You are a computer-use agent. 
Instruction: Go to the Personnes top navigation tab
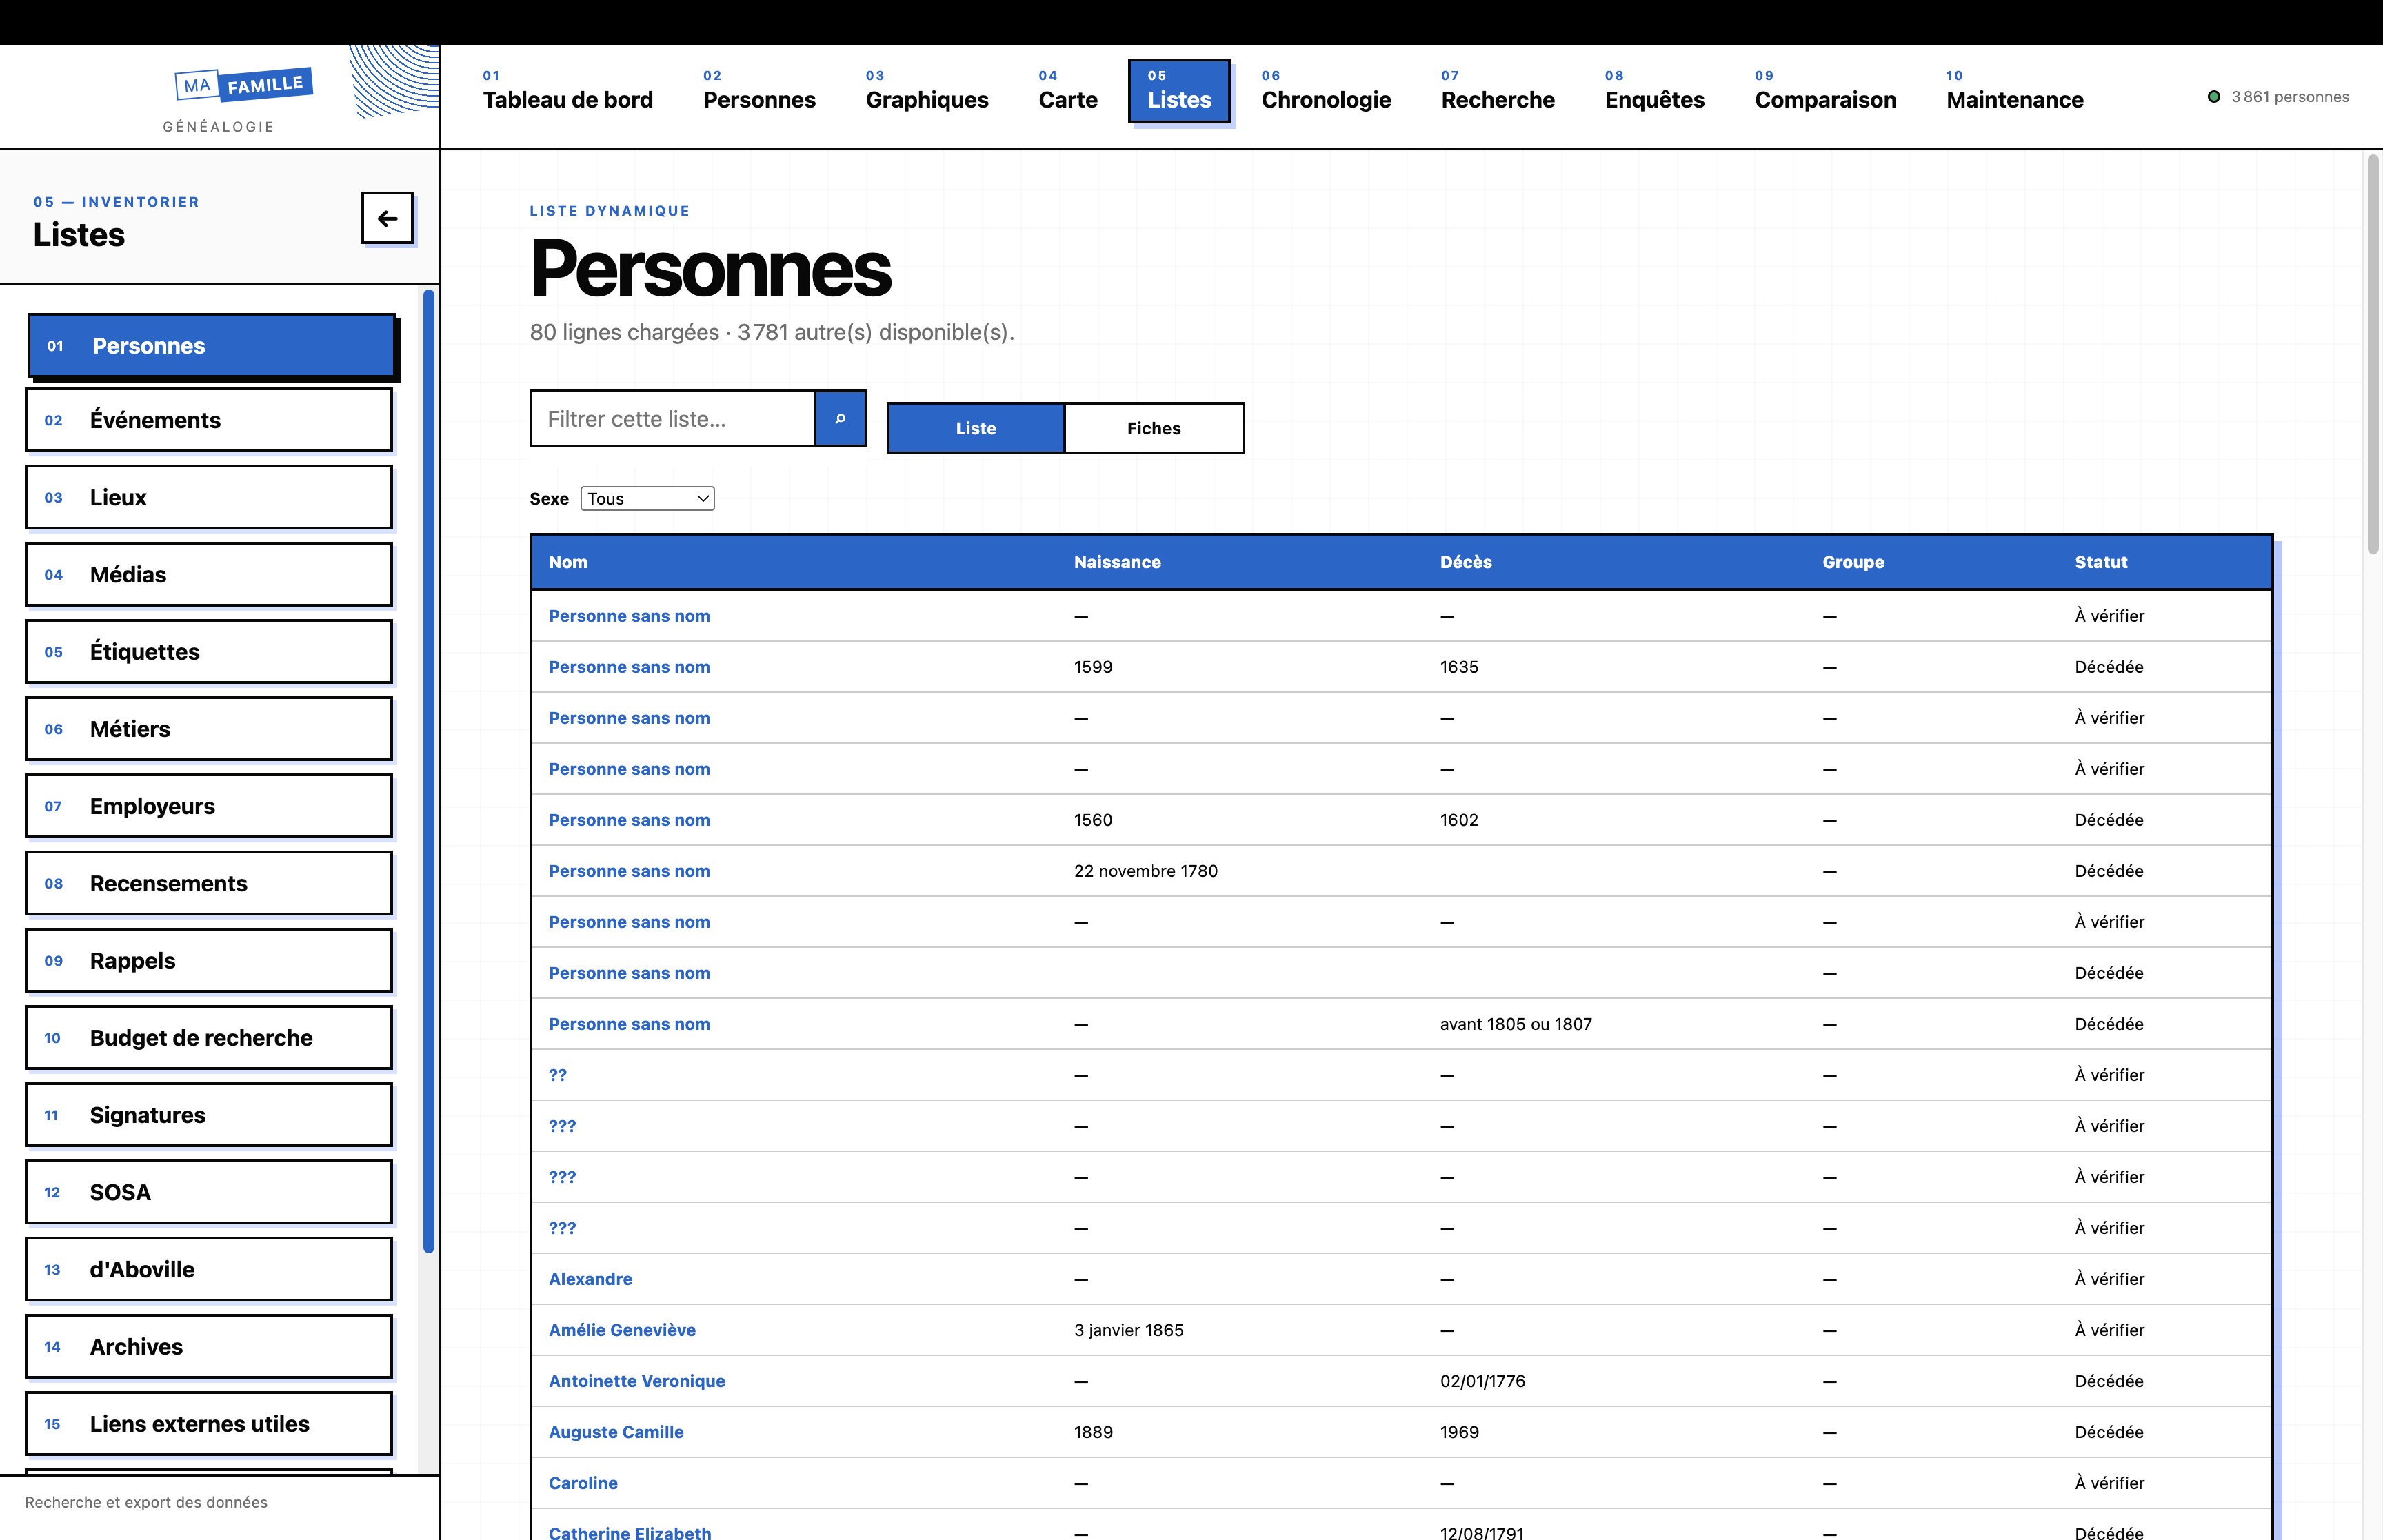click(759, 91)
